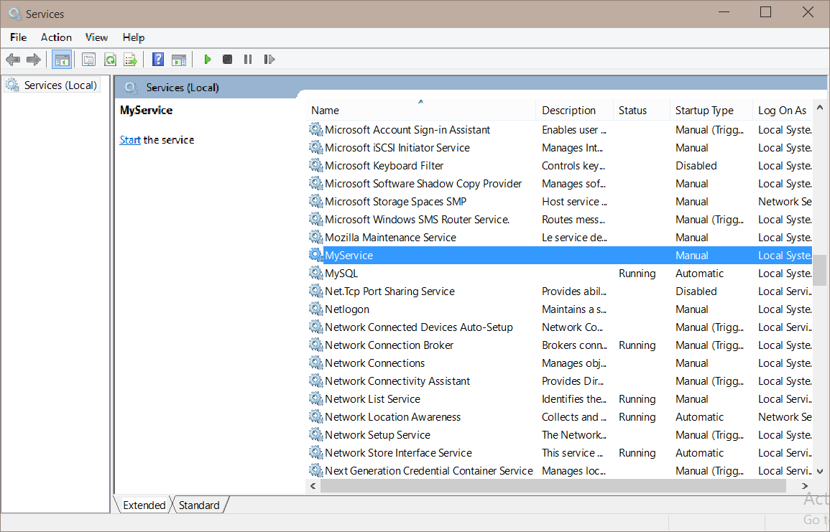Select the MySQL service row
This screenshot has width=830, height=532.
[x=341, y=274]
